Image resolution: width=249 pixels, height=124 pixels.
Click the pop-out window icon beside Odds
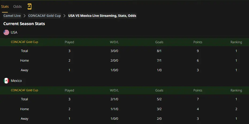[x=29, y=6]
